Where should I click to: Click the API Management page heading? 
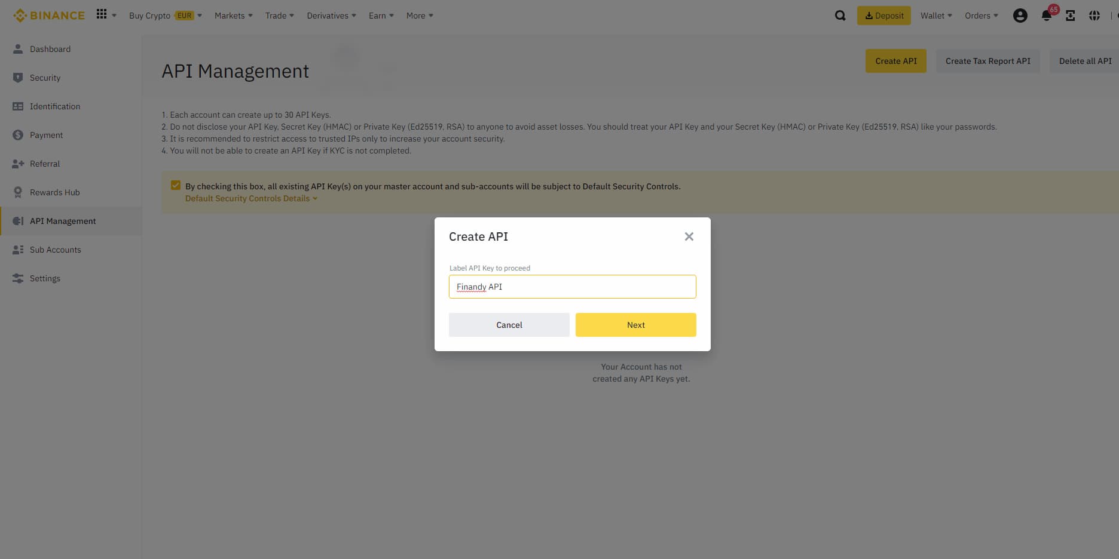[x=236, y=71]
